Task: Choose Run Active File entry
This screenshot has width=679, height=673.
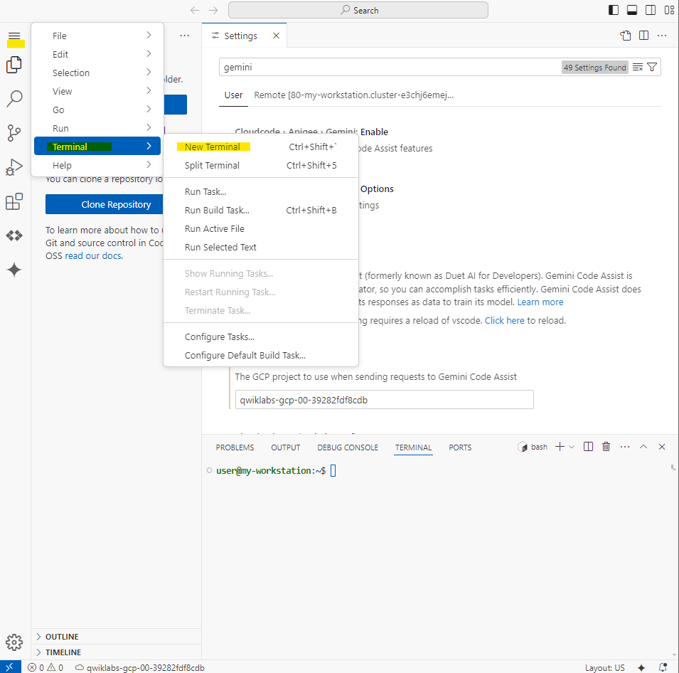Action: pos(261,228)
